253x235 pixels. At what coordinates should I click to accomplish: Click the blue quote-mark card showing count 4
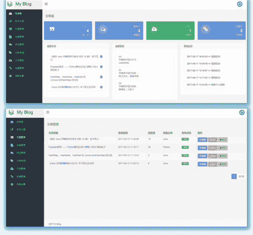68,30
